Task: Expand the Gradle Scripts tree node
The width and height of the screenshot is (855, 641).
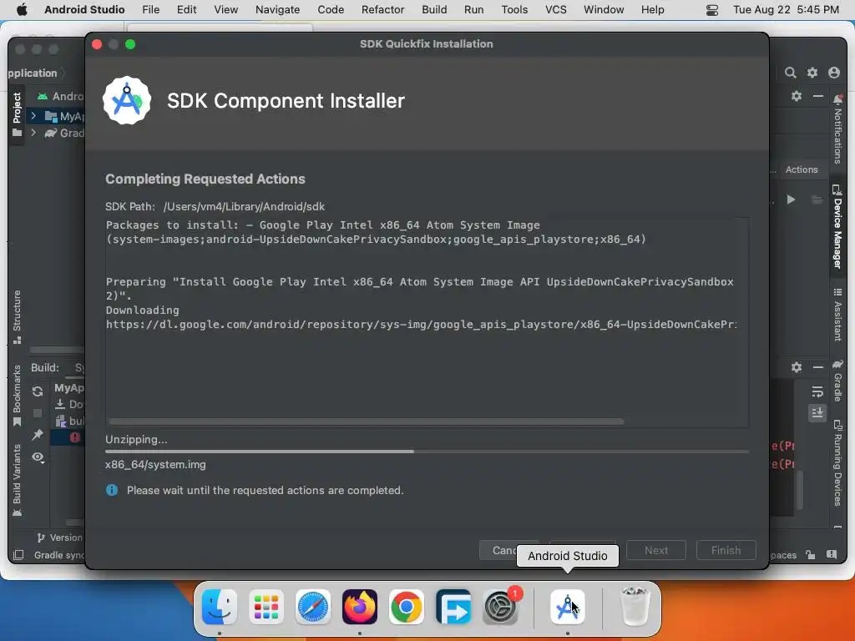Action: (33, 133)
